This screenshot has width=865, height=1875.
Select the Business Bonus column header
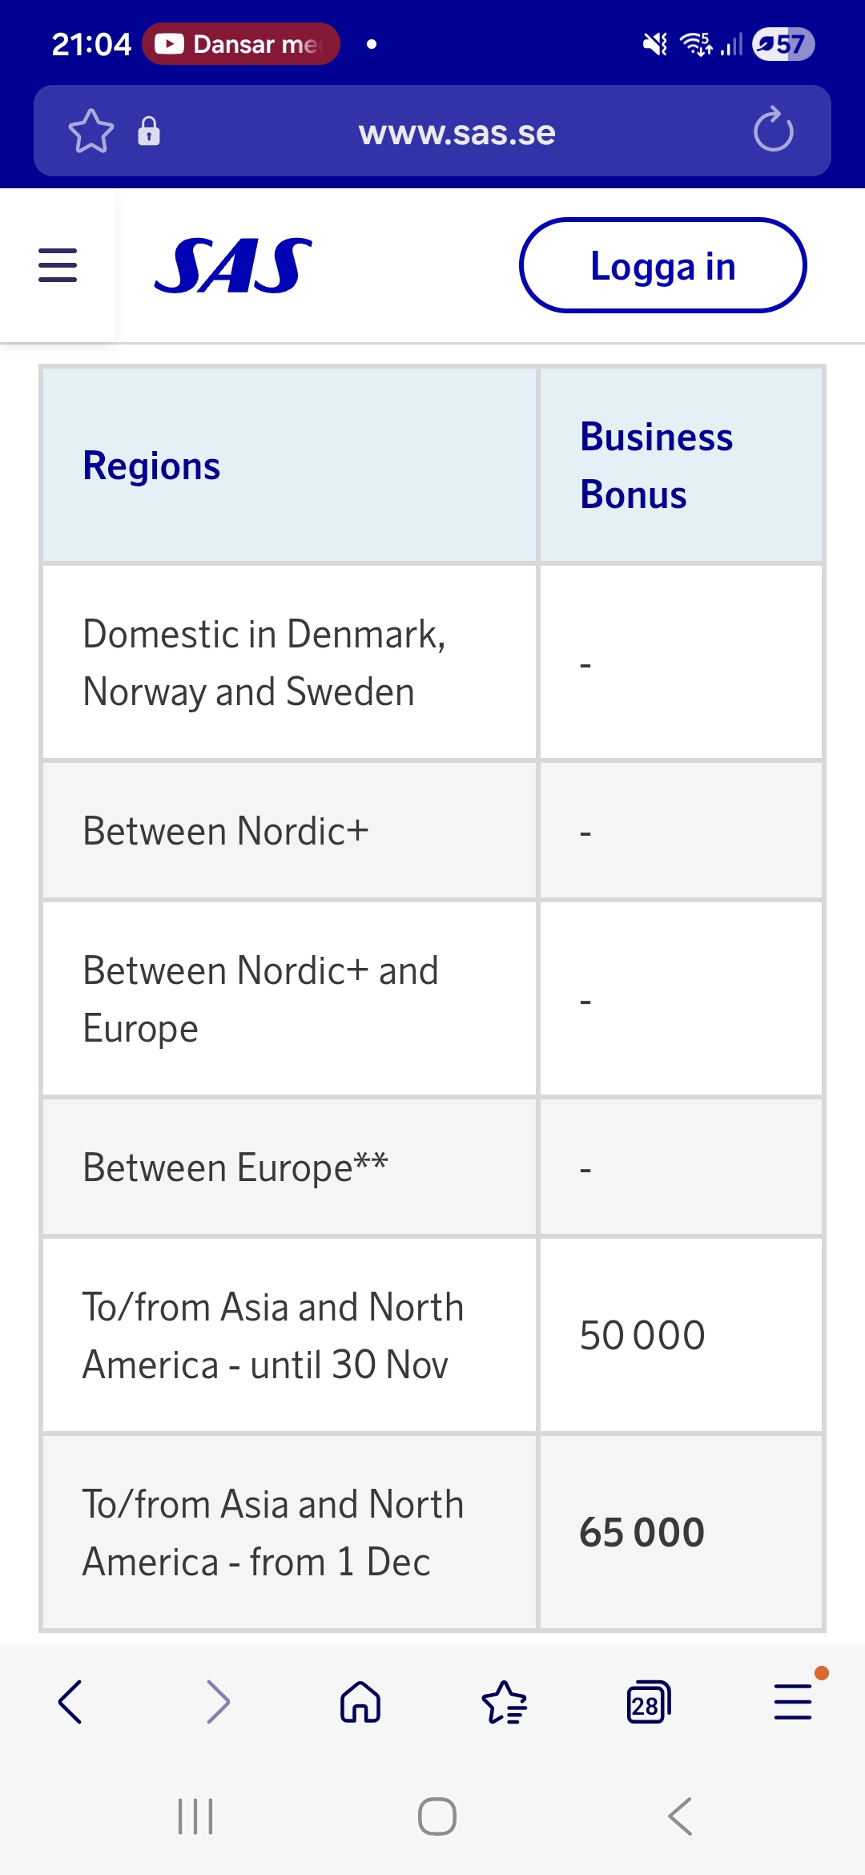[x=656, y=466]
